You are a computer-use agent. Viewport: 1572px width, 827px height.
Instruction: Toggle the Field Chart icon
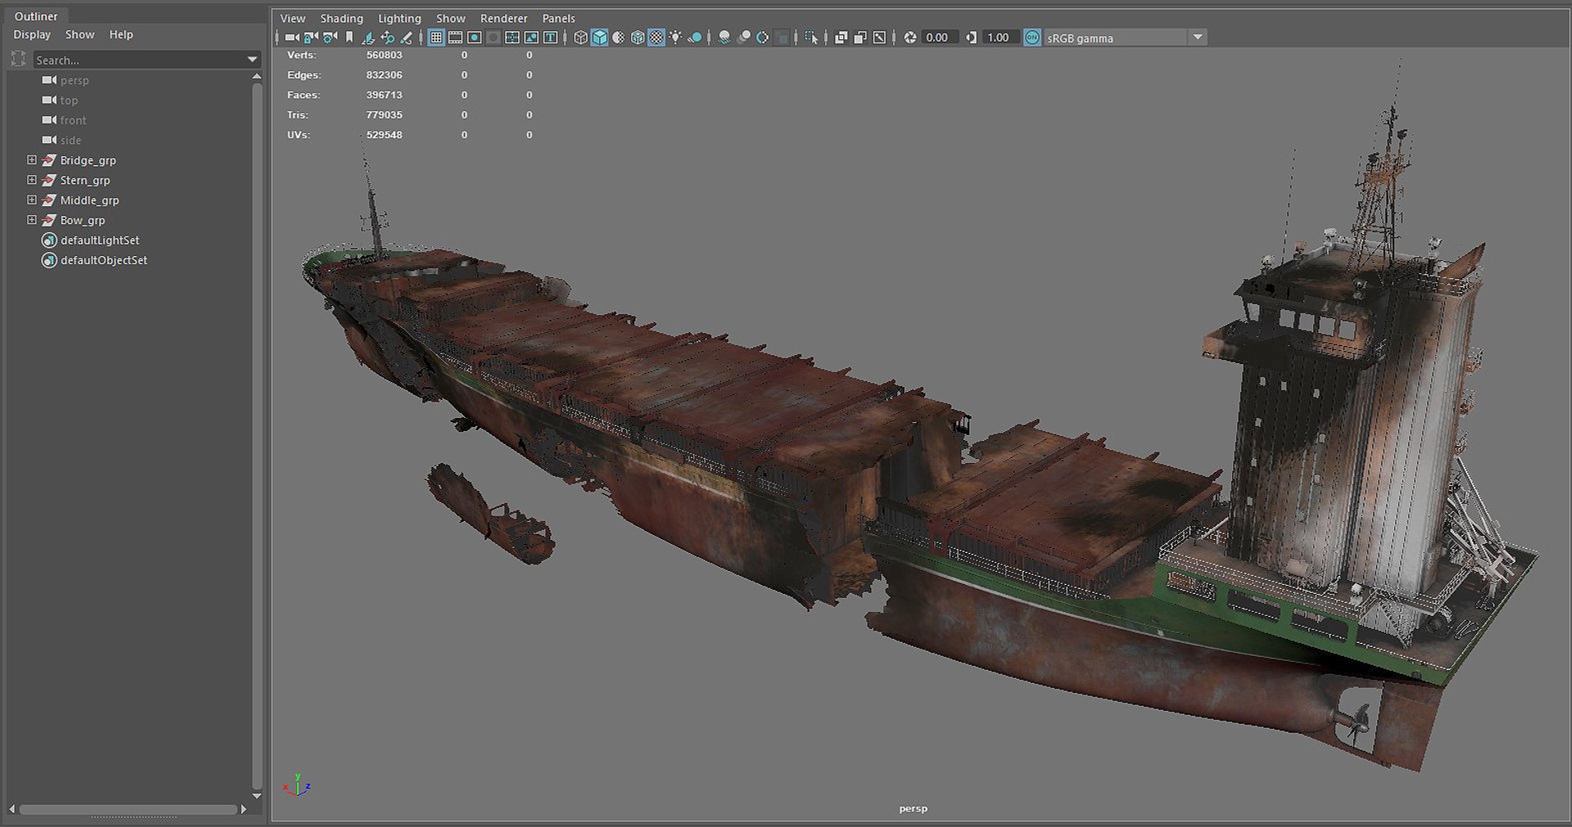513,38
